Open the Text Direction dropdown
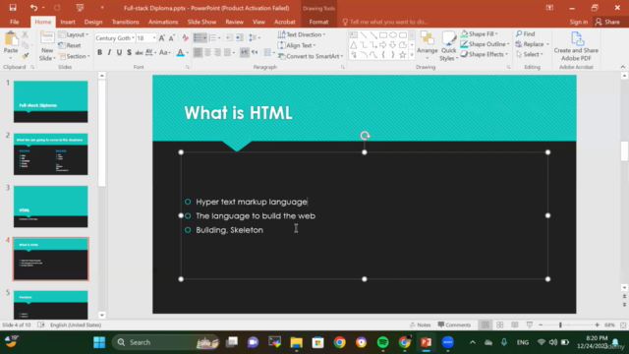The height and width of the screenshot is (354, 629). pyautogui.click(x=302, y=34)
